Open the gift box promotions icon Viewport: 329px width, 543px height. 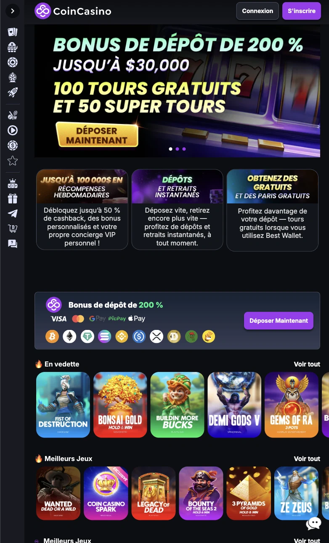pos(13,198)
